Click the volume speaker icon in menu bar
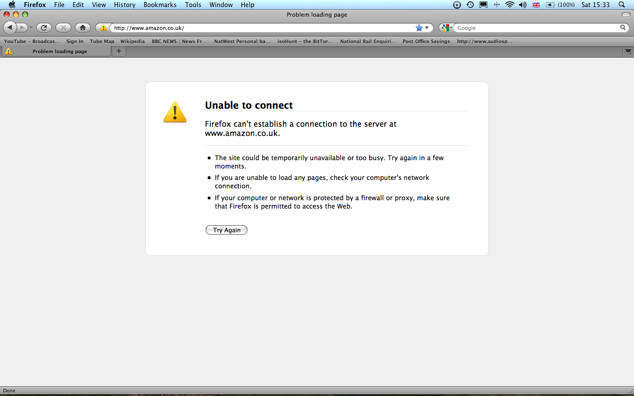This screenshot has height=396, width=634. click(523, 5)
